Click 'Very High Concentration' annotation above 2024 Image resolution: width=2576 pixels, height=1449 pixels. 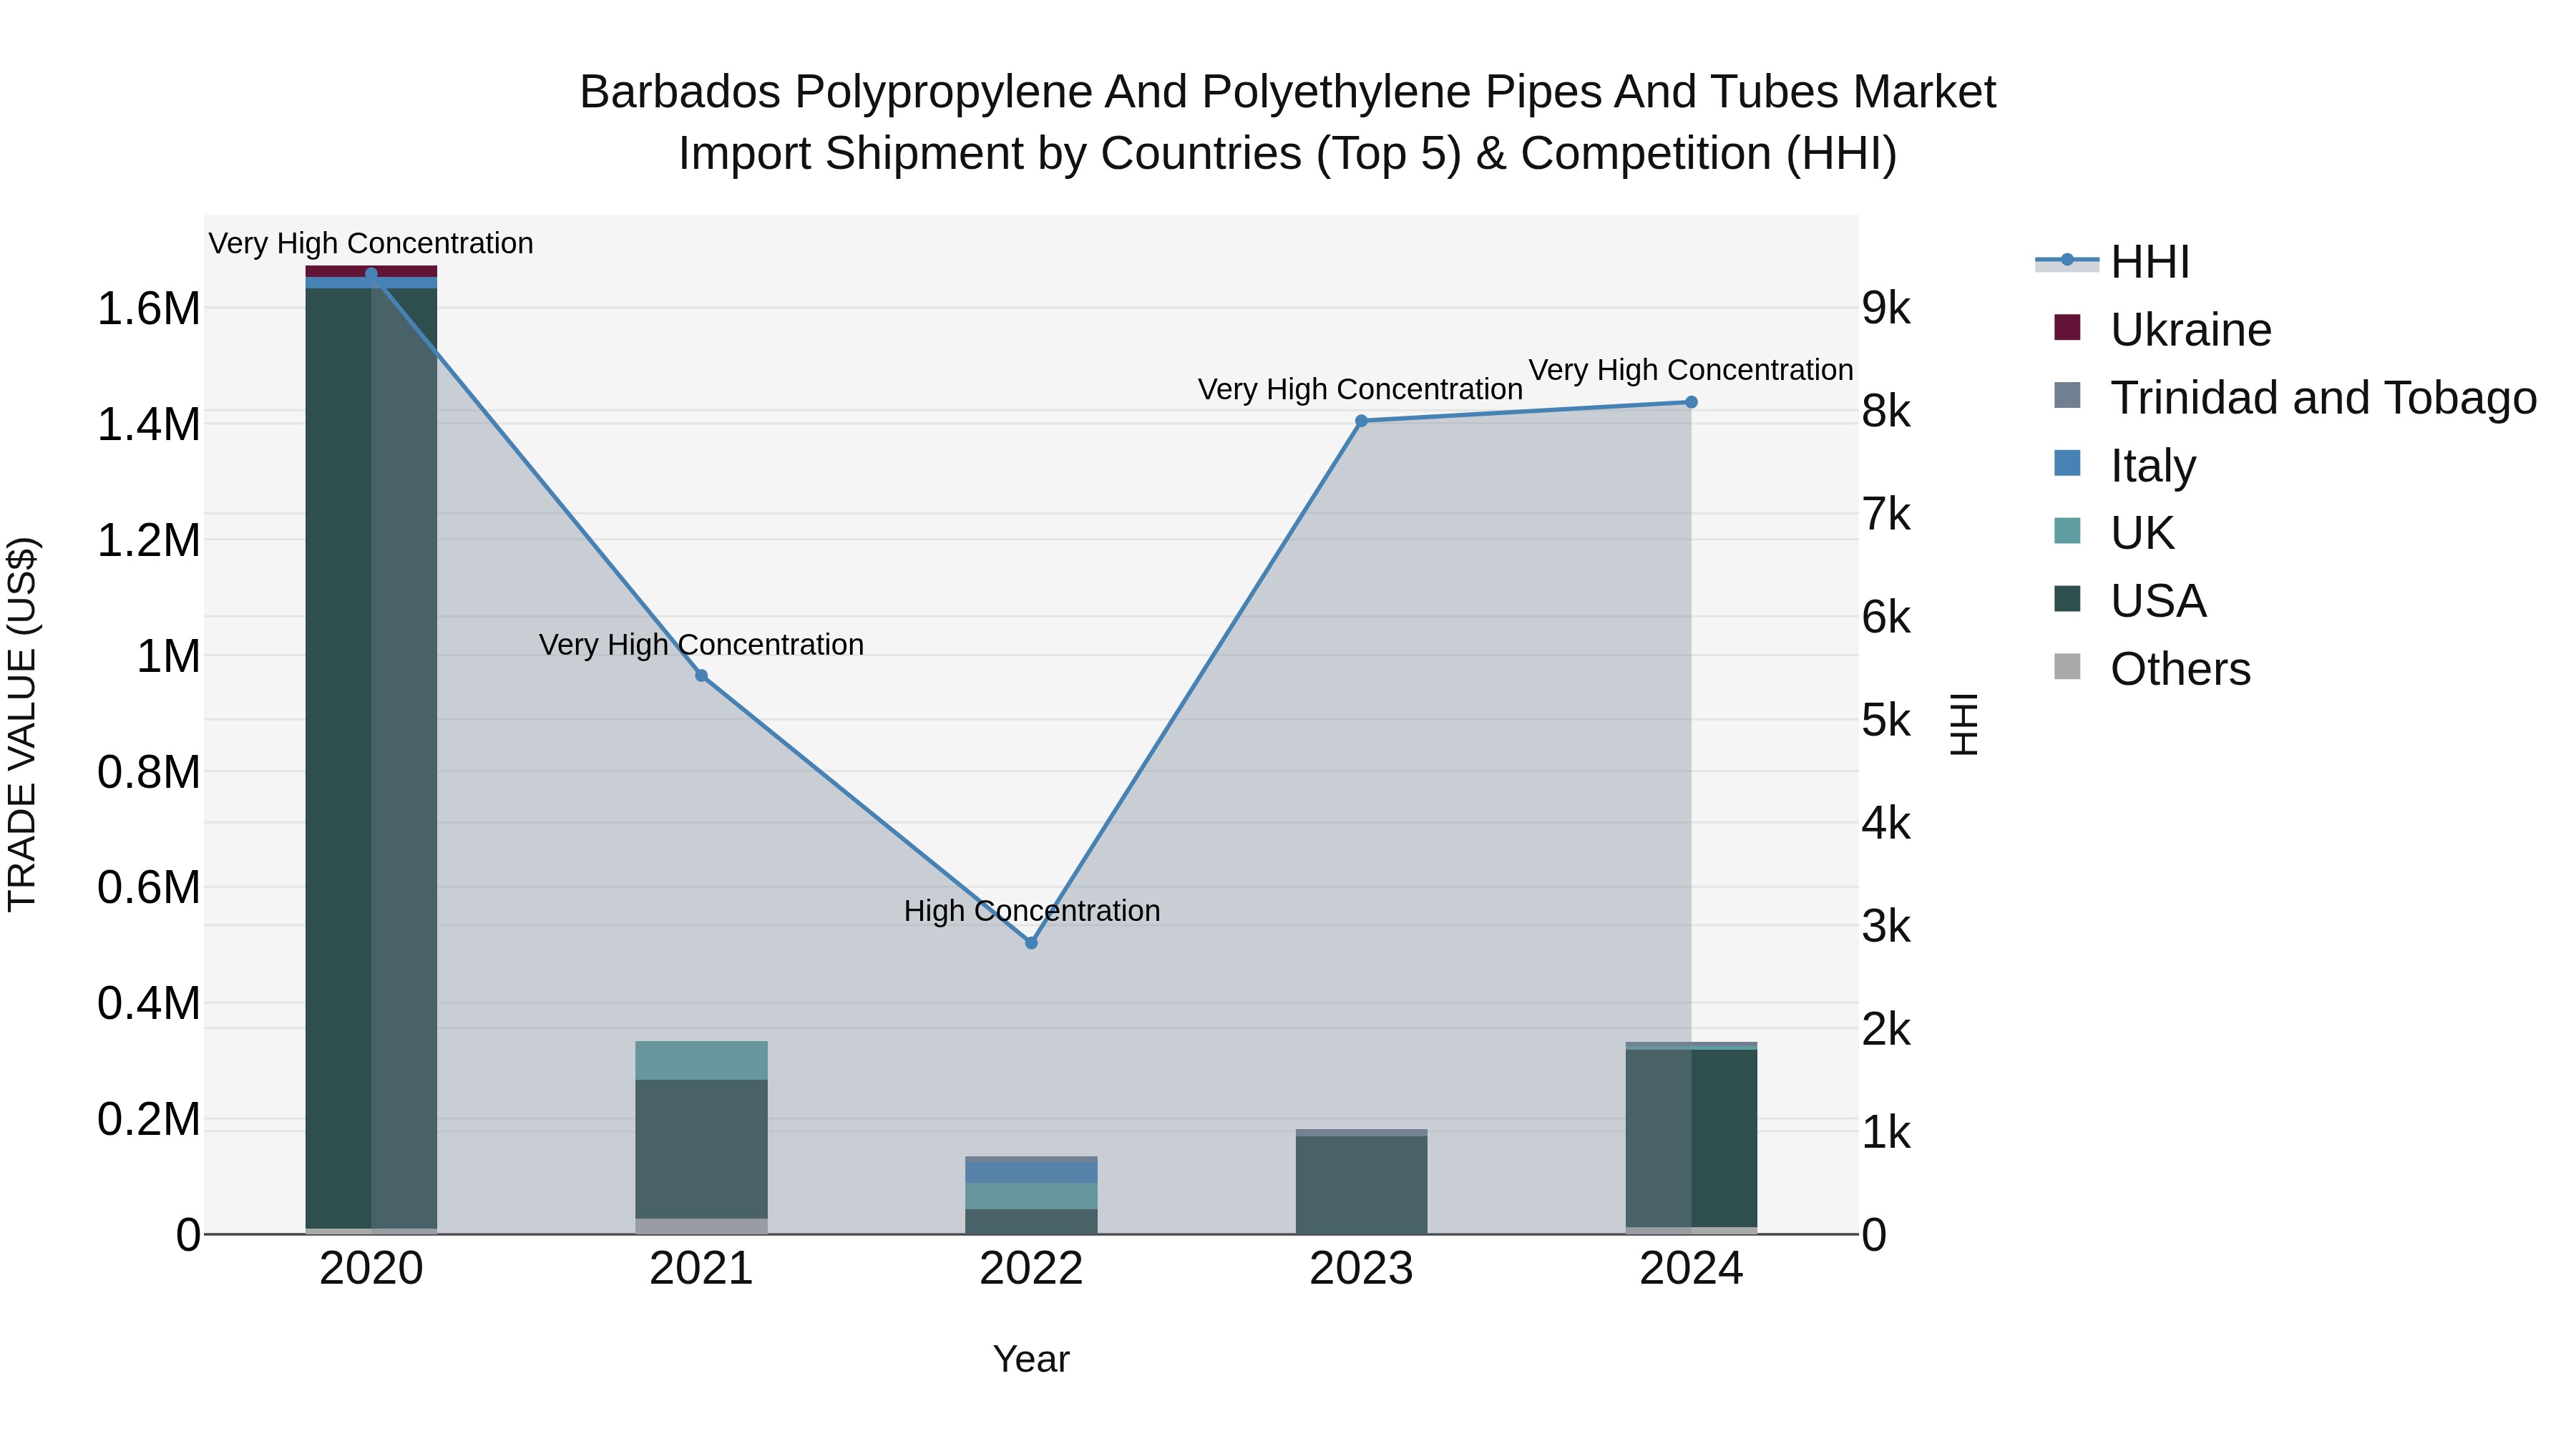pyautogui.click(x=1691, y=370)
